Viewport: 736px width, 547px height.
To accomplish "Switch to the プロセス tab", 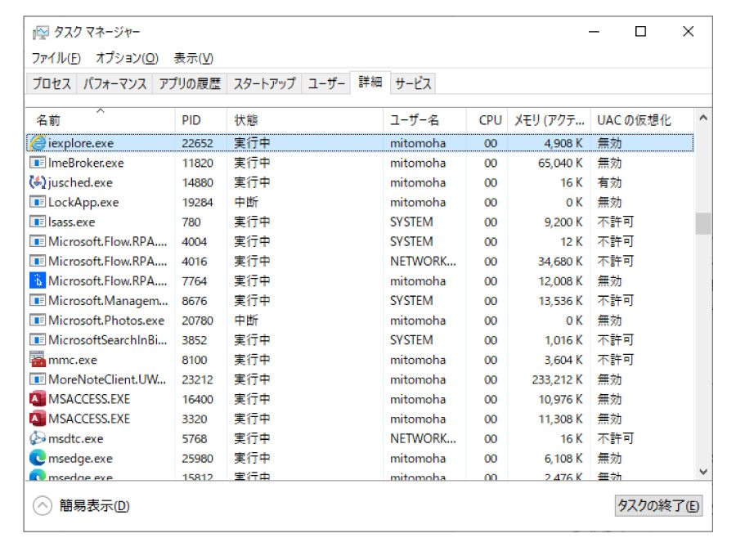I will pyautogui.click(x=52, y=83).
